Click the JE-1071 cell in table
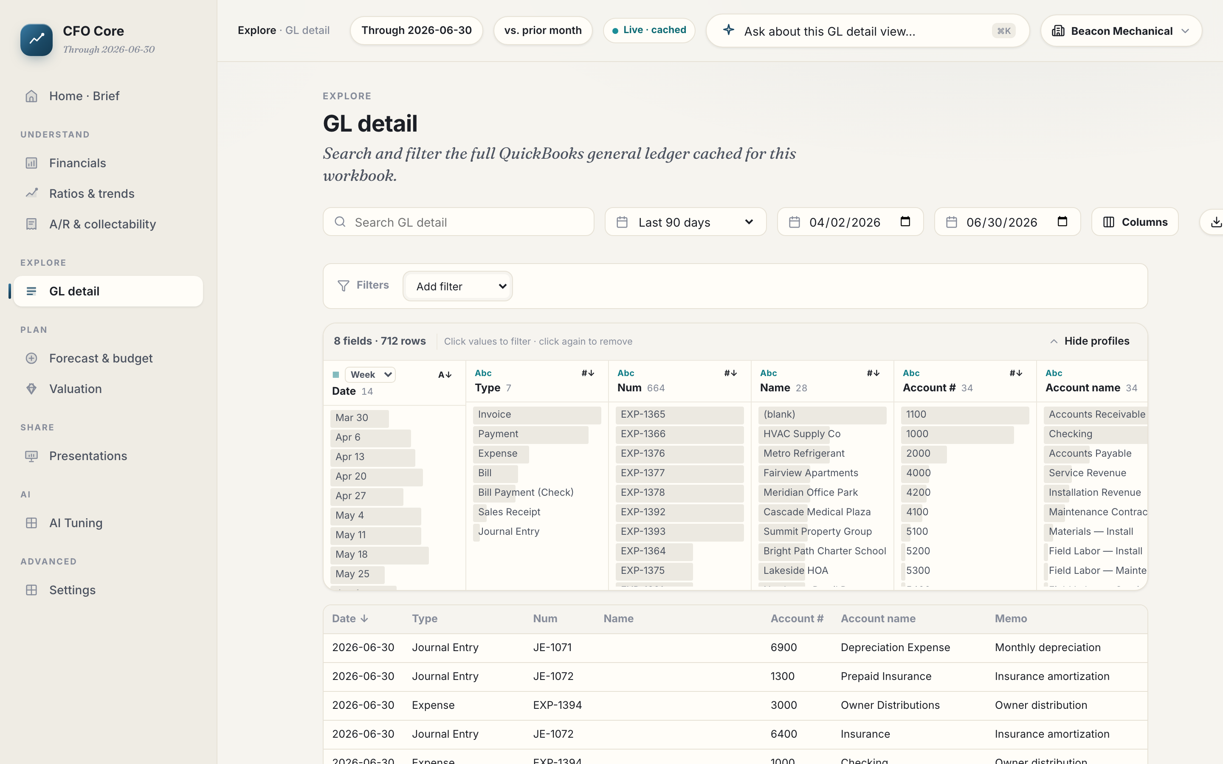This screenshot has height=764, width=1223. click(x=552, y=648)
